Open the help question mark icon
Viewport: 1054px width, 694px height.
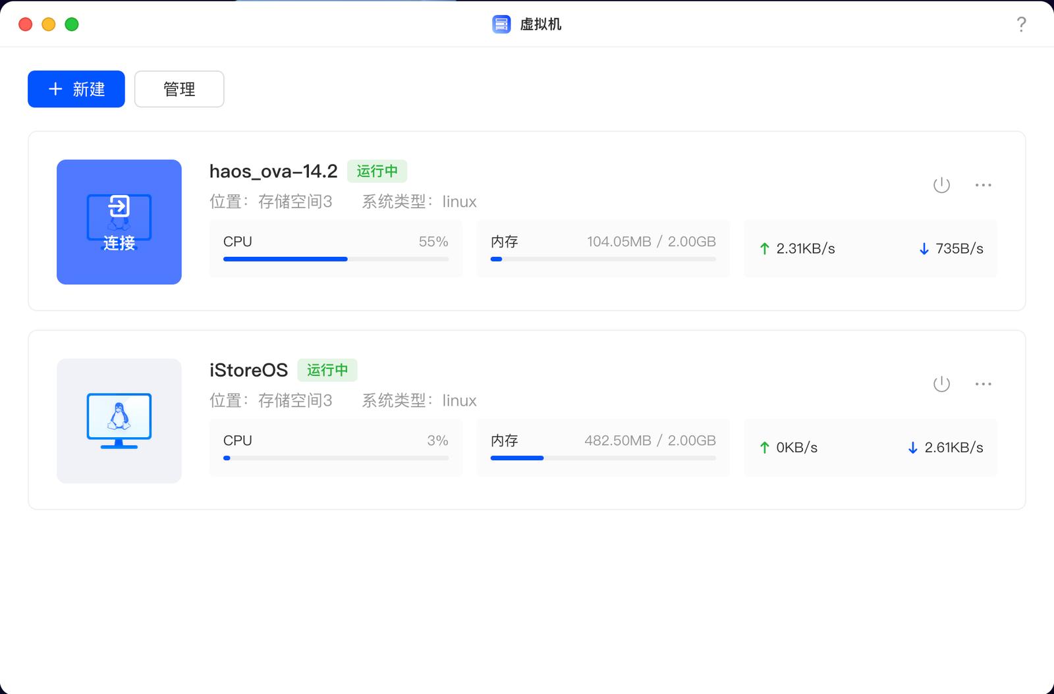pyautogui.click(x=1021, y=24)
